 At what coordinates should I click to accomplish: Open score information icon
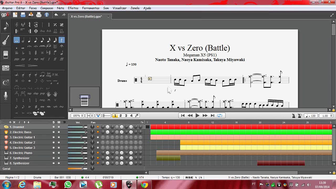[x=47, y=15]
